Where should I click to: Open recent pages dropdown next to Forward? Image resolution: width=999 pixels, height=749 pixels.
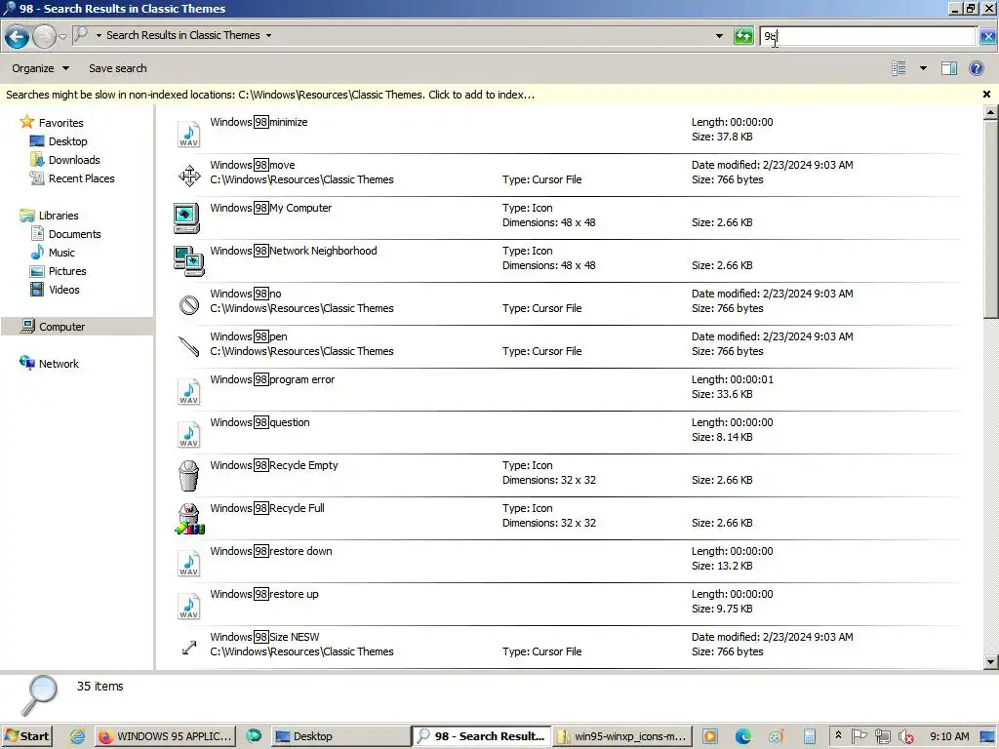(63, 36)
